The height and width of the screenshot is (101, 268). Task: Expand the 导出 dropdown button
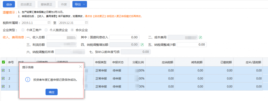80,4
